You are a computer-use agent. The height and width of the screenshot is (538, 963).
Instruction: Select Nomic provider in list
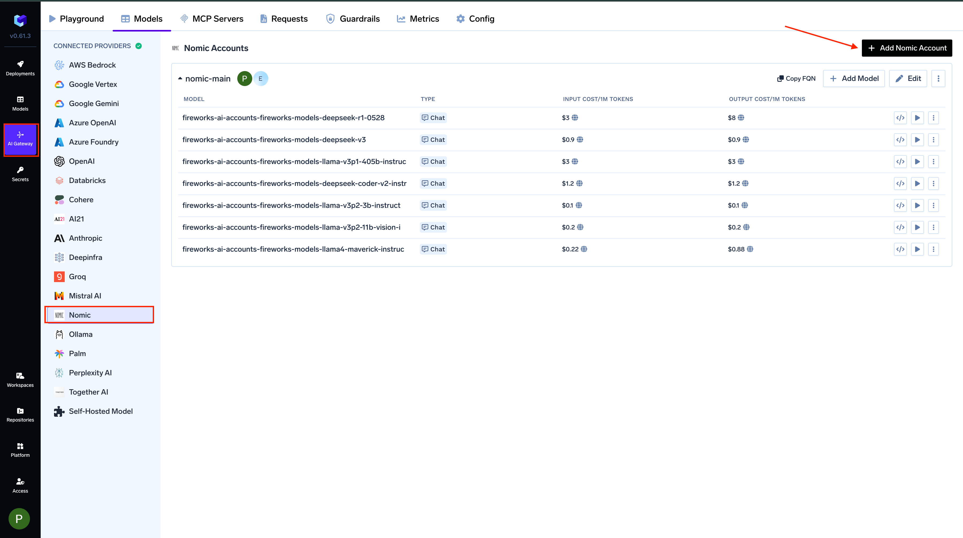100,315
